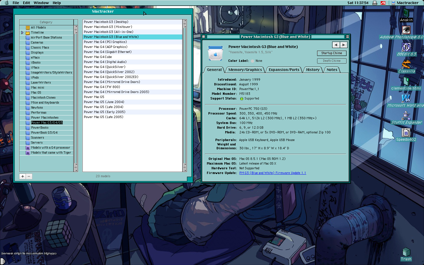This screenshot has height=265, width=424.
Task: Play the Startup Chime
Action: click(332, 53)
